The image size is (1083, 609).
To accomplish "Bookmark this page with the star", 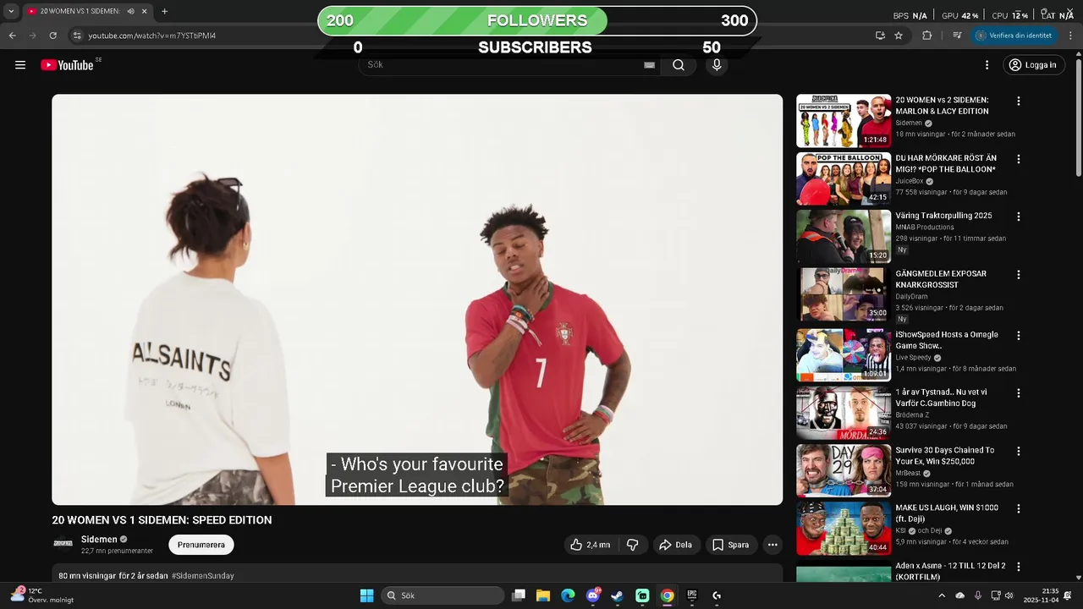I will [x=899, y=36].
